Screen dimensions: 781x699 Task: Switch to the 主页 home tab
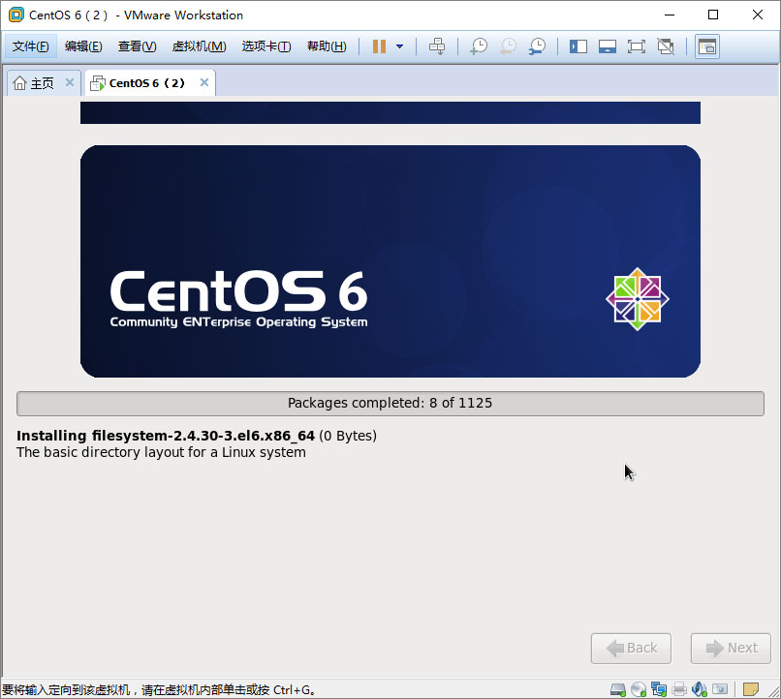pos(34,83)
